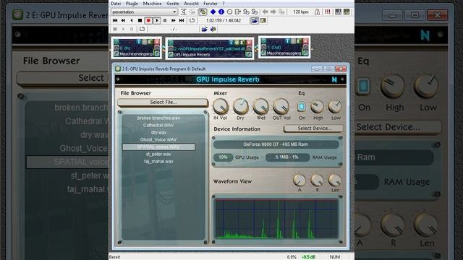Viewport: 463px width, 260px height.
Task: Open the Geräte menu
Action: (173, 4)
